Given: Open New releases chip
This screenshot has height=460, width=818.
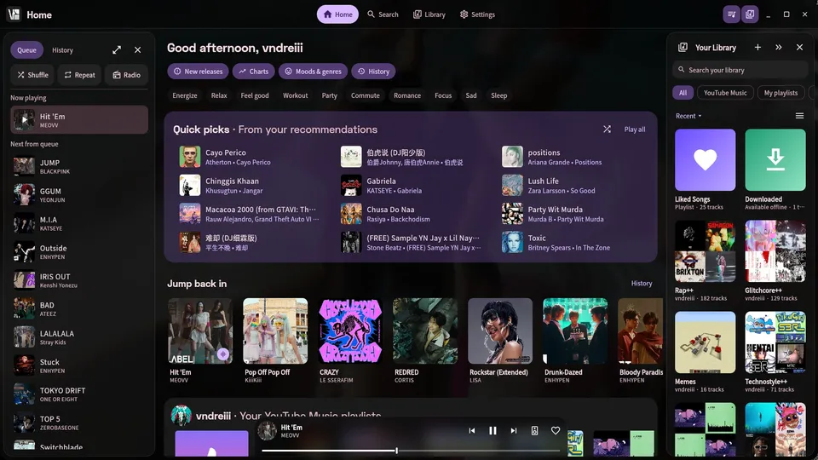Looking at the screenshot, I should 198,72.
